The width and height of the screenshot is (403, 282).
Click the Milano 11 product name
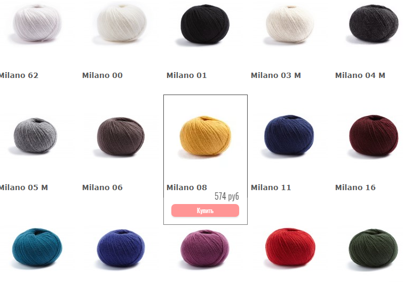coord(271,187)
